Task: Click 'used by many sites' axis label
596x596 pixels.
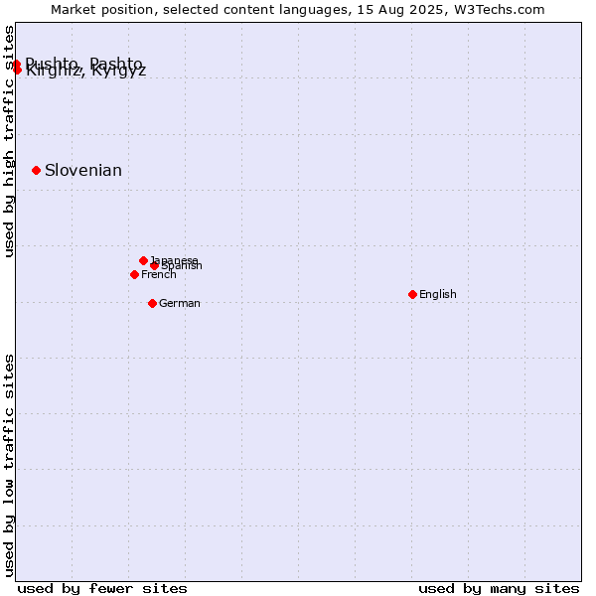Action: click(x=499, y=589)
